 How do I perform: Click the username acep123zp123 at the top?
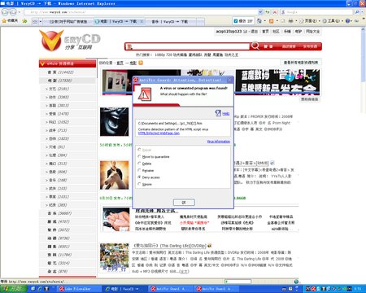coord(229,32)
